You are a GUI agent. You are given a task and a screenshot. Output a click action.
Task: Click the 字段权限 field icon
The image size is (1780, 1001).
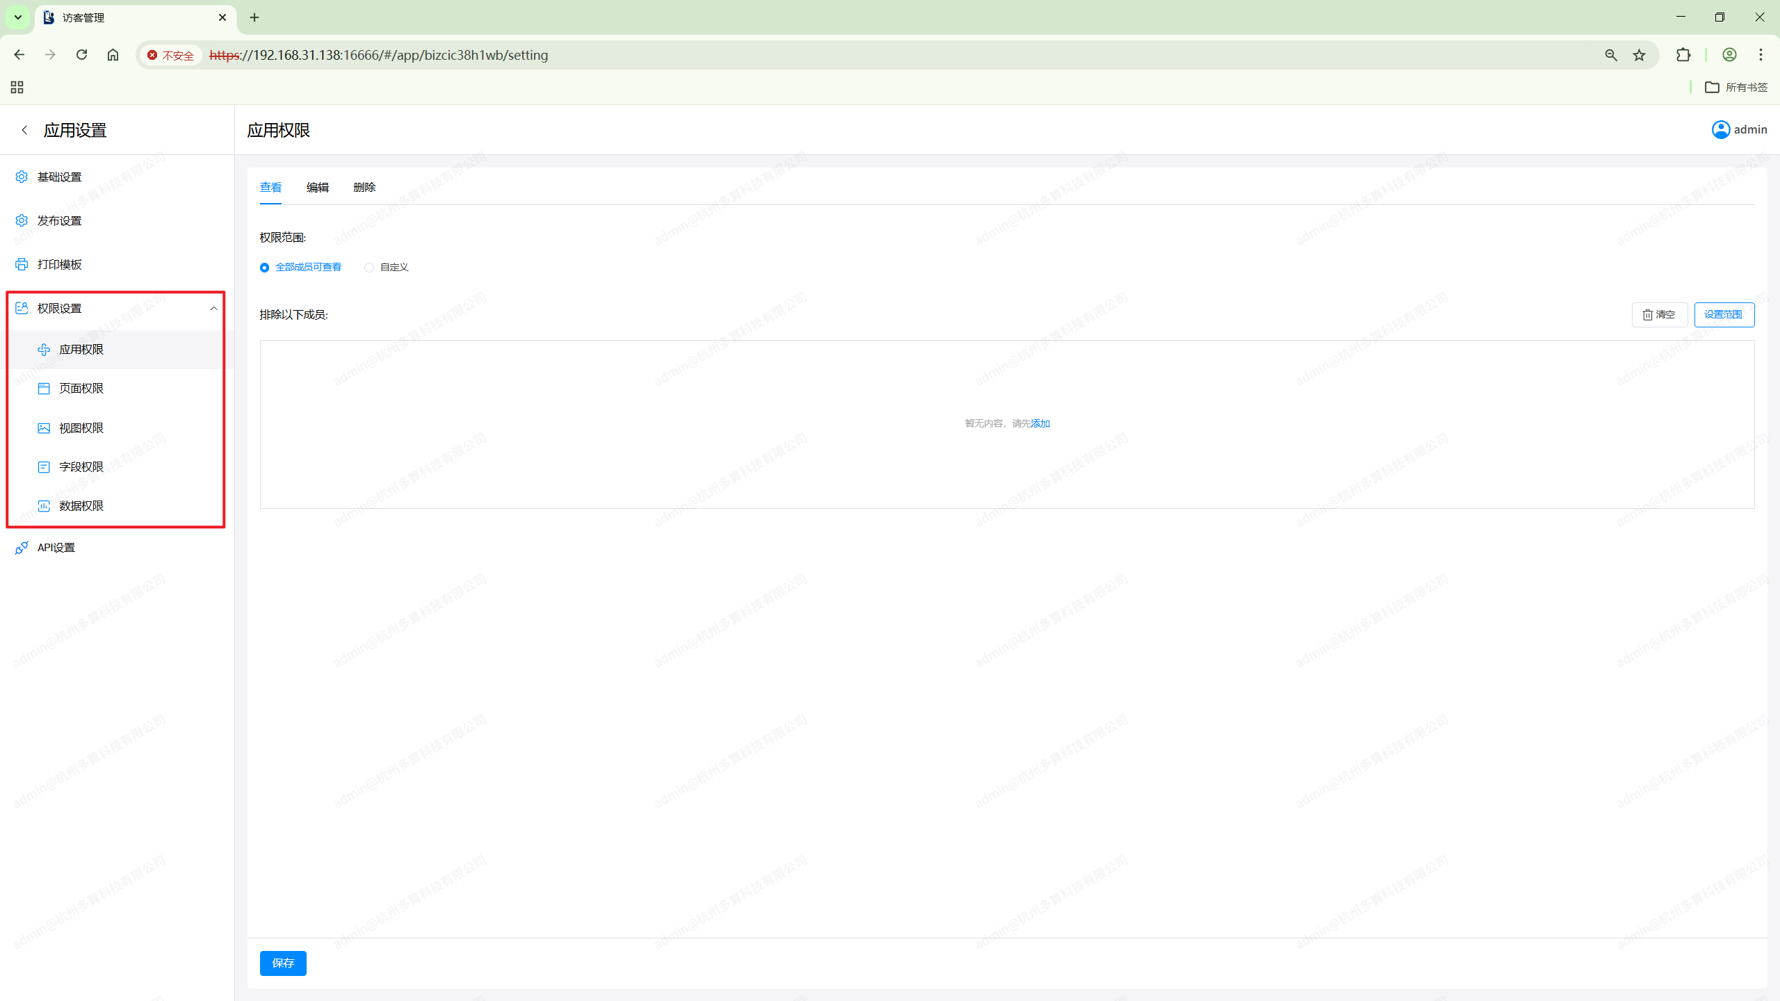pos(44,467)
